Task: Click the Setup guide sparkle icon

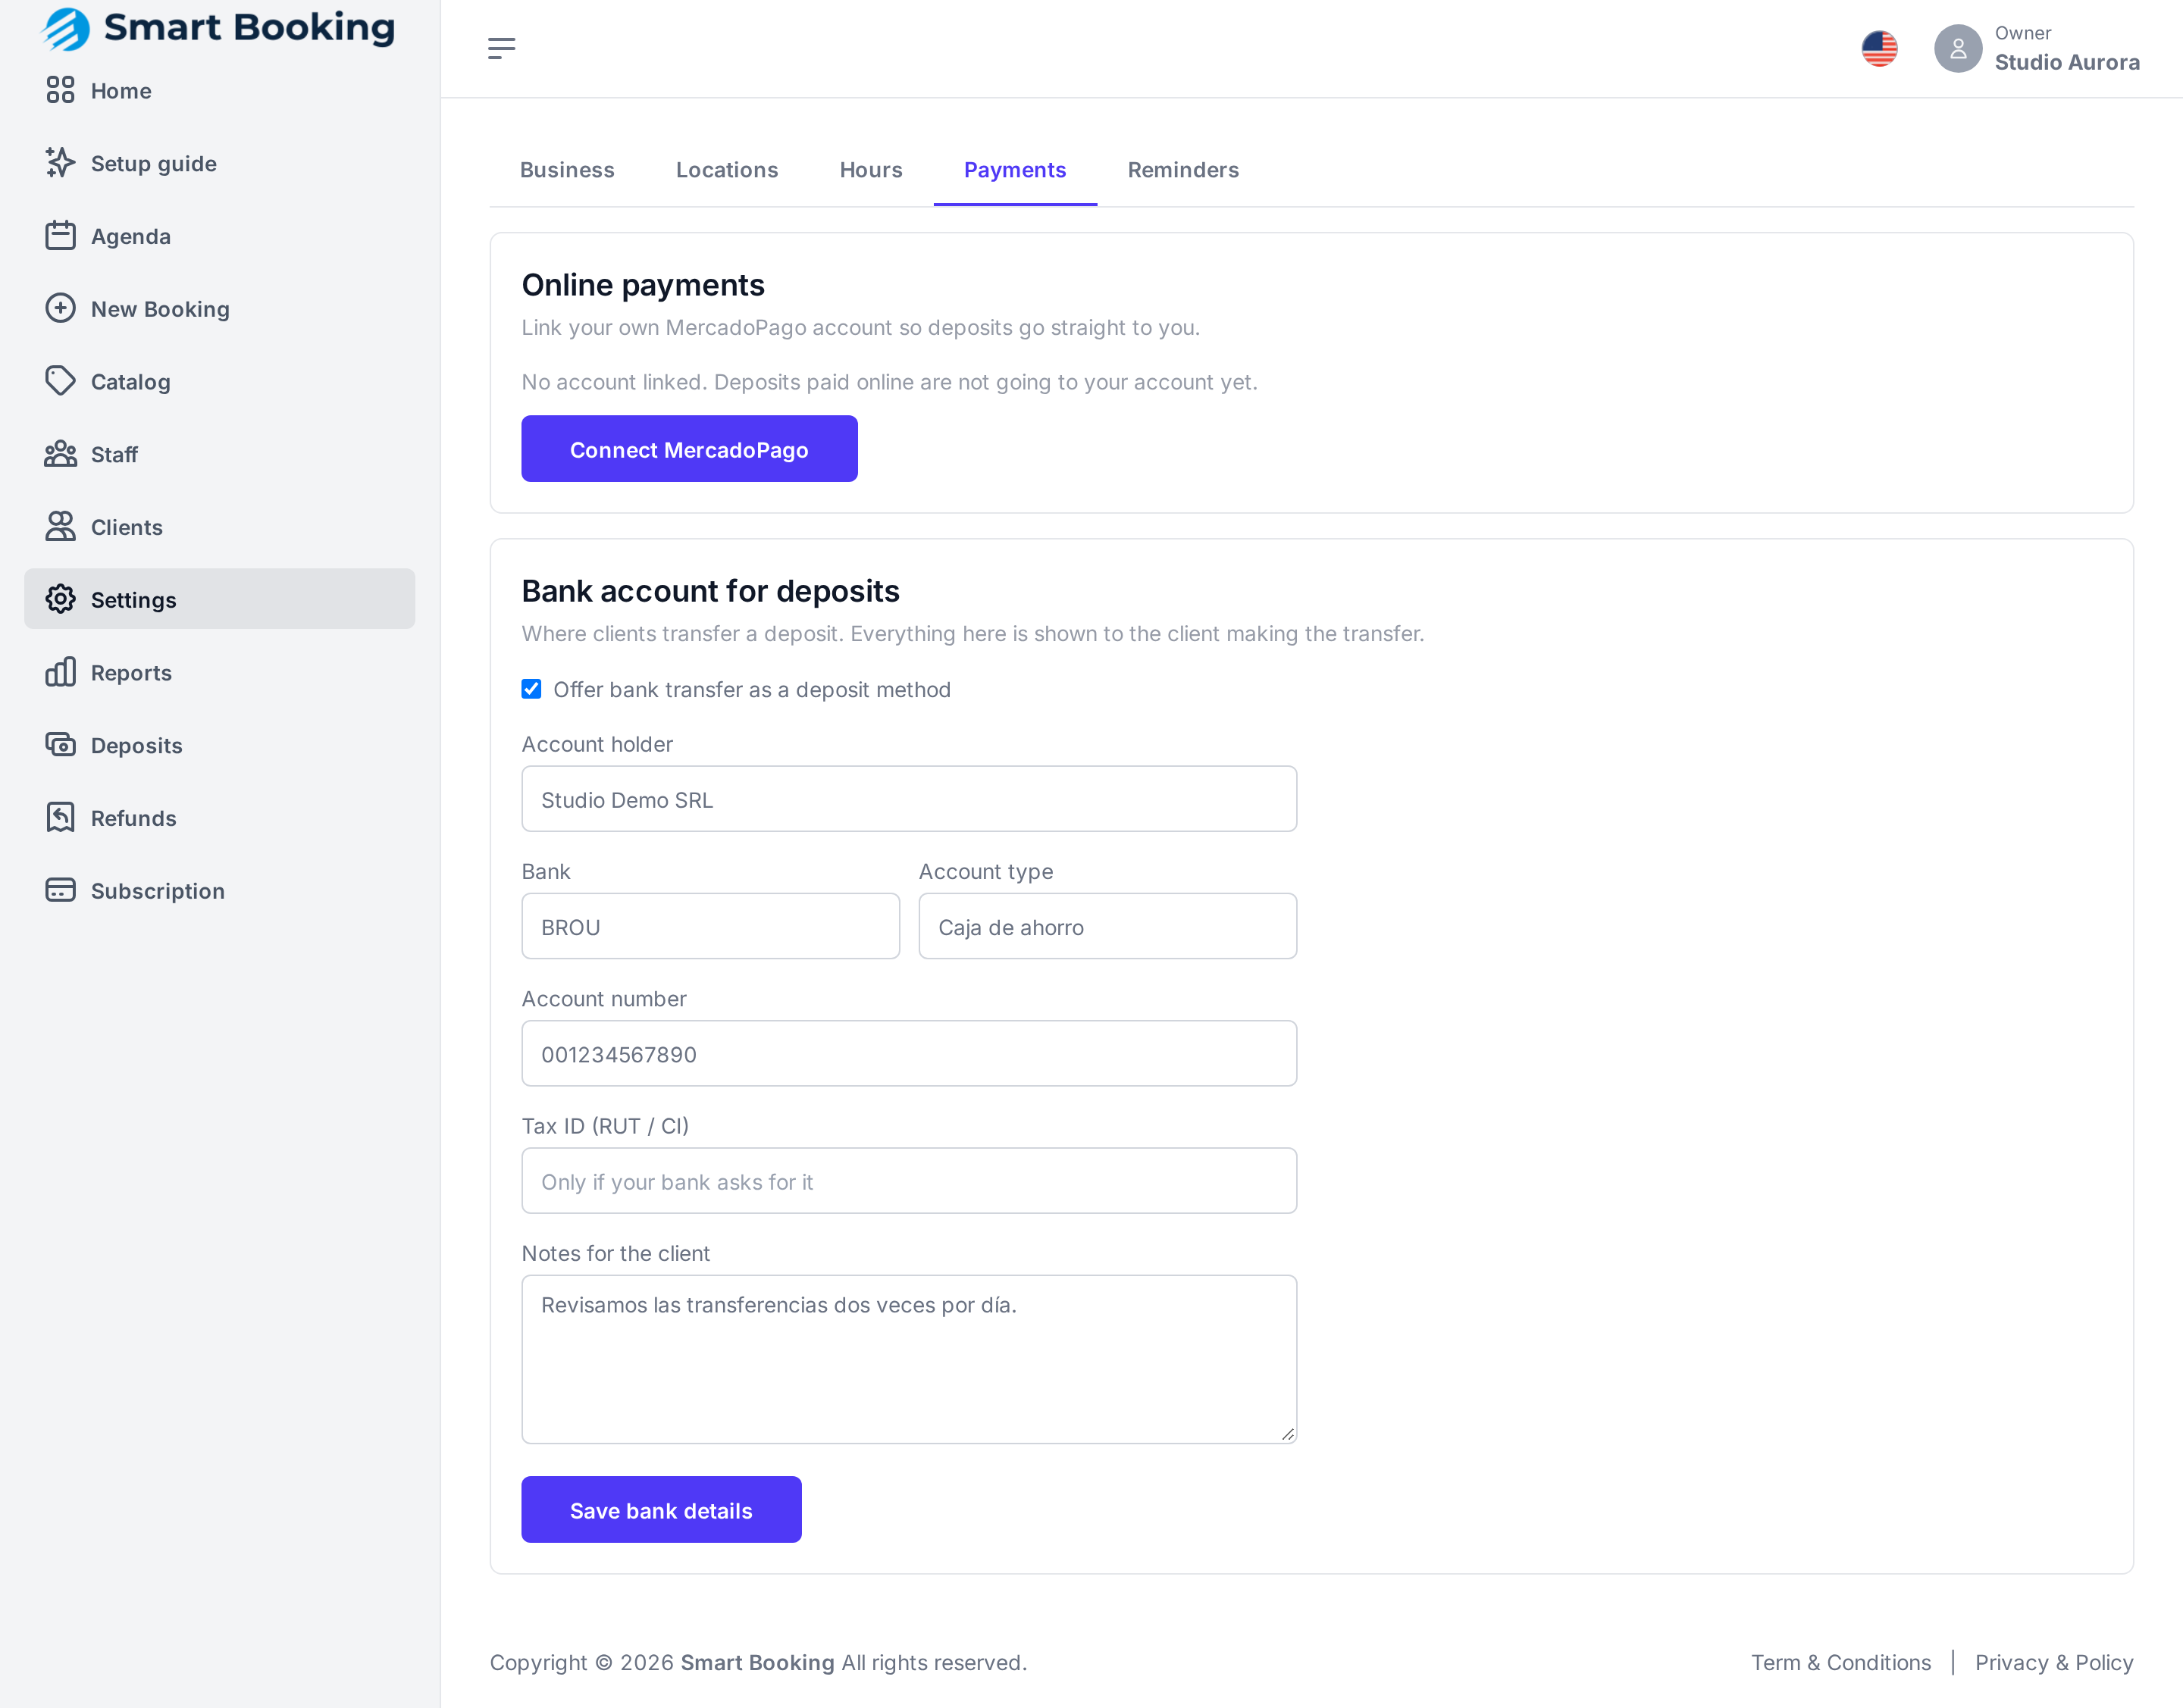Action: pyautogui.click(x=60, y=162)
